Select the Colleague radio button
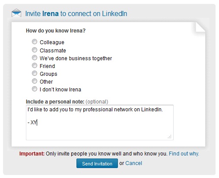This screenshot has width=219, height=178. (35, 42)
